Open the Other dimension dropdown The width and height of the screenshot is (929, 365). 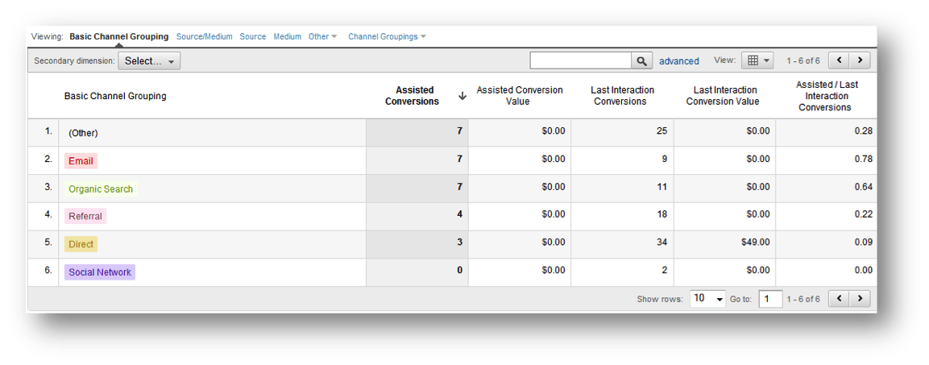(x=322, y=36)
